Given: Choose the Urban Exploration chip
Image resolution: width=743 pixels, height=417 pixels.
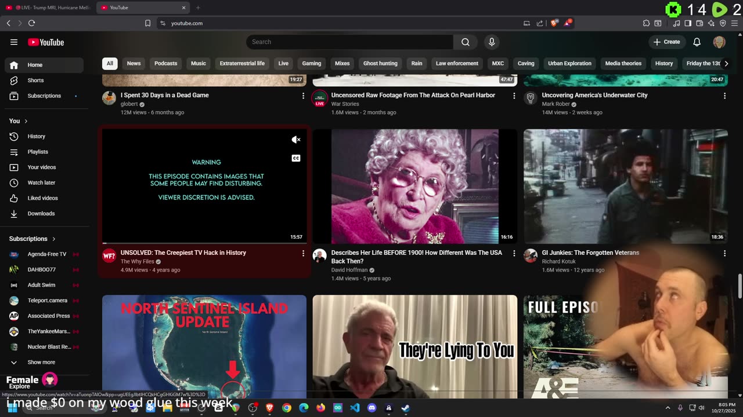Looking at the screenshot, I should pyautogui.click(x=569, y=64).
